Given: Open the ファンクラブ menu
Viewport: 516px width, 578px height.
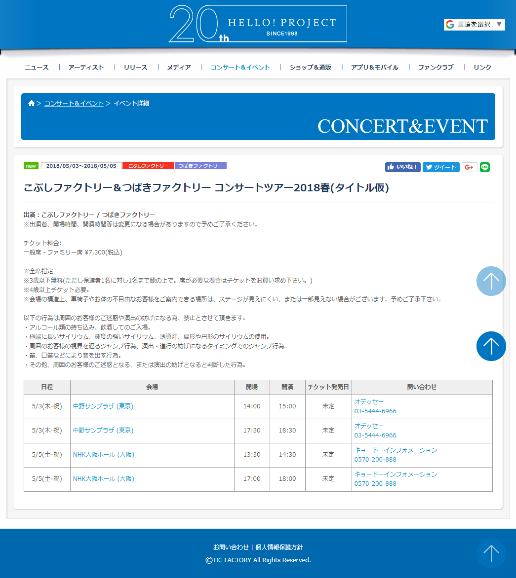Looking at the screenshot, I should [x=436, y=67].
